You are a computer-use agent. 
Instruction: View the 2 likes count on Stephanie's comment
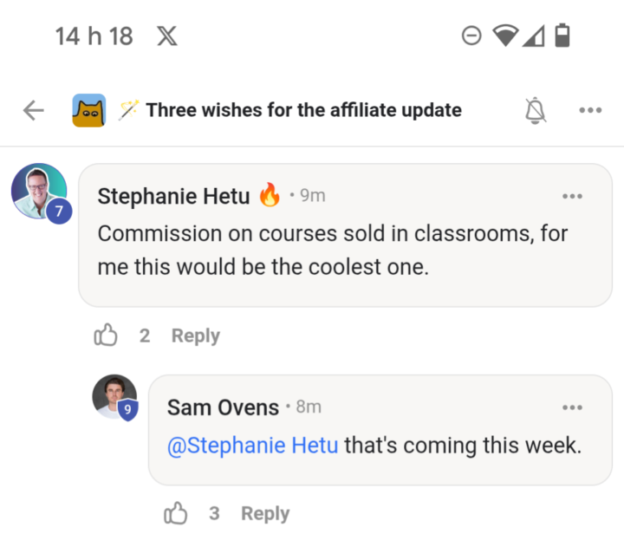[145, 335]
